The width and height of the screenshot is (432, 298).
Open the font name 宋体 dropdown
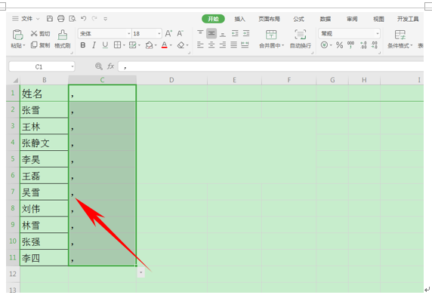click(128, 34)
